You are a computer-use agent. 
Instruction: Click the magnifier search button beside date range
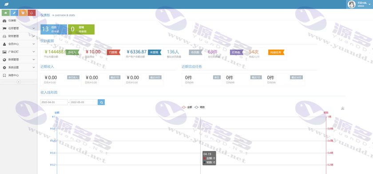click(101, 102)
